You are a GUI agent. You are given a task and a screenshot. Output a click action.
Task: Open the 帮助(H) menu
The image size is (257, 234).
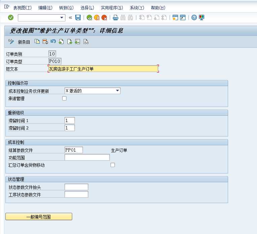158,8
